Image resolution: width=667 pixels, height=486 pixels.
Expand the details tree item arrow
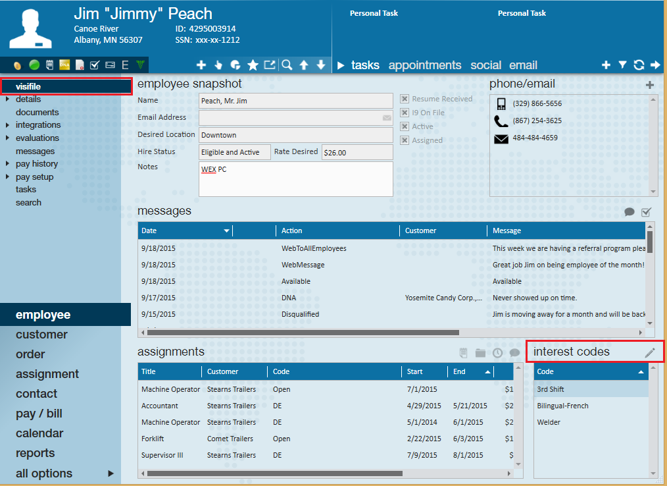[7, 99]
